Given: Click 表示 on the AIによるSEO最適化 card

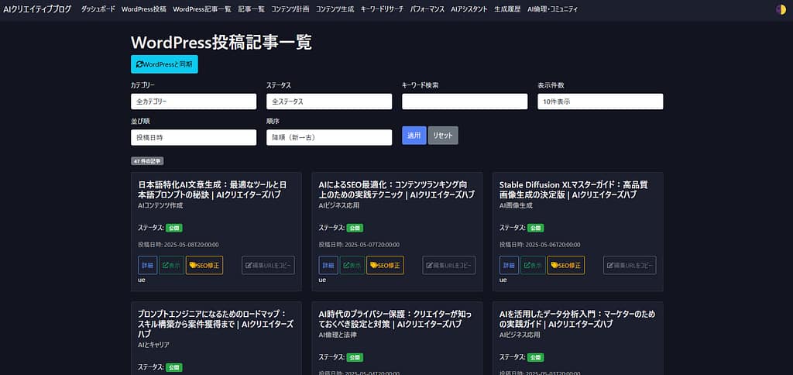Looking at the screenshot, I should coord(352,265).
